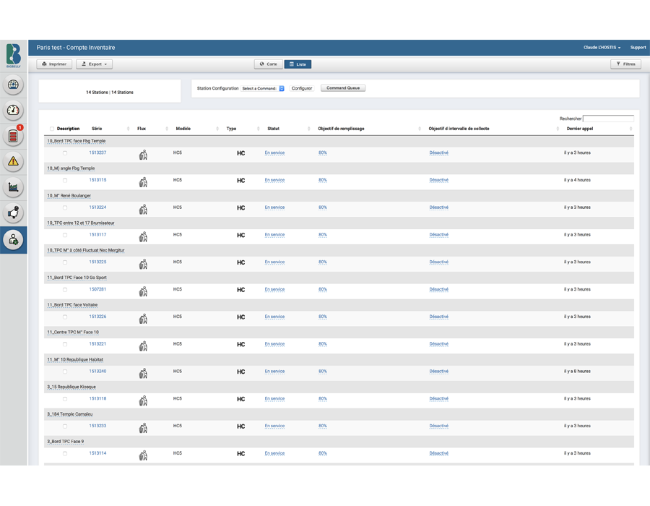Screen dimensions: 650x506
Task: Open the Claude CHOSTIS user menu
Action: [602, 48]
